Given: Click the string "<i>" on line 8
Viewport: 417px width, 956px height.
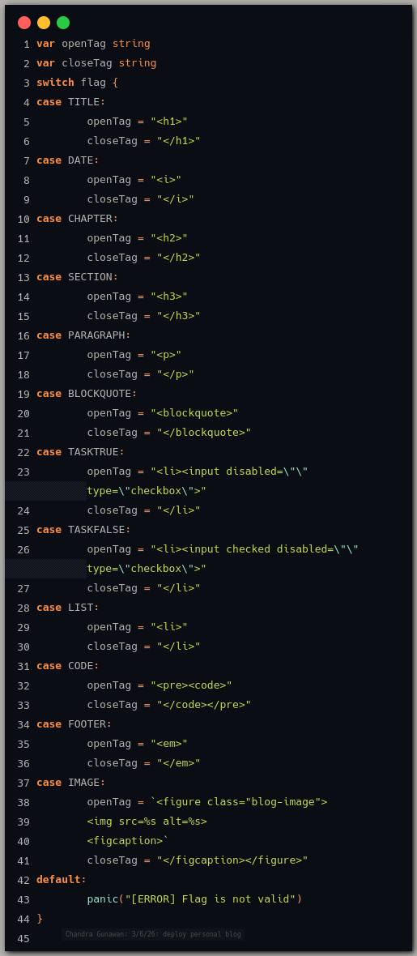Looking at the screenshot, I should (x=167, y=180).
